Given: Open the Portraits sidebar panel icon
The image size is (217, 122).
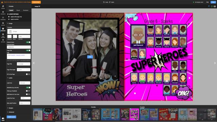Looking at the screenshot, I should coord(3,29).
